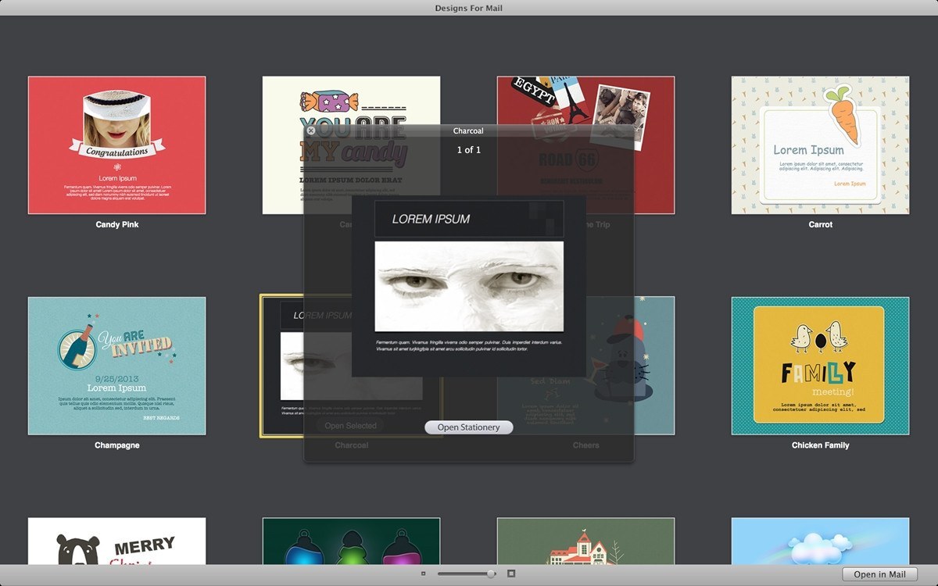Select the Champagne invitation template thumbnail
This screenshot has width=938, height=586.
pos(117,366)
